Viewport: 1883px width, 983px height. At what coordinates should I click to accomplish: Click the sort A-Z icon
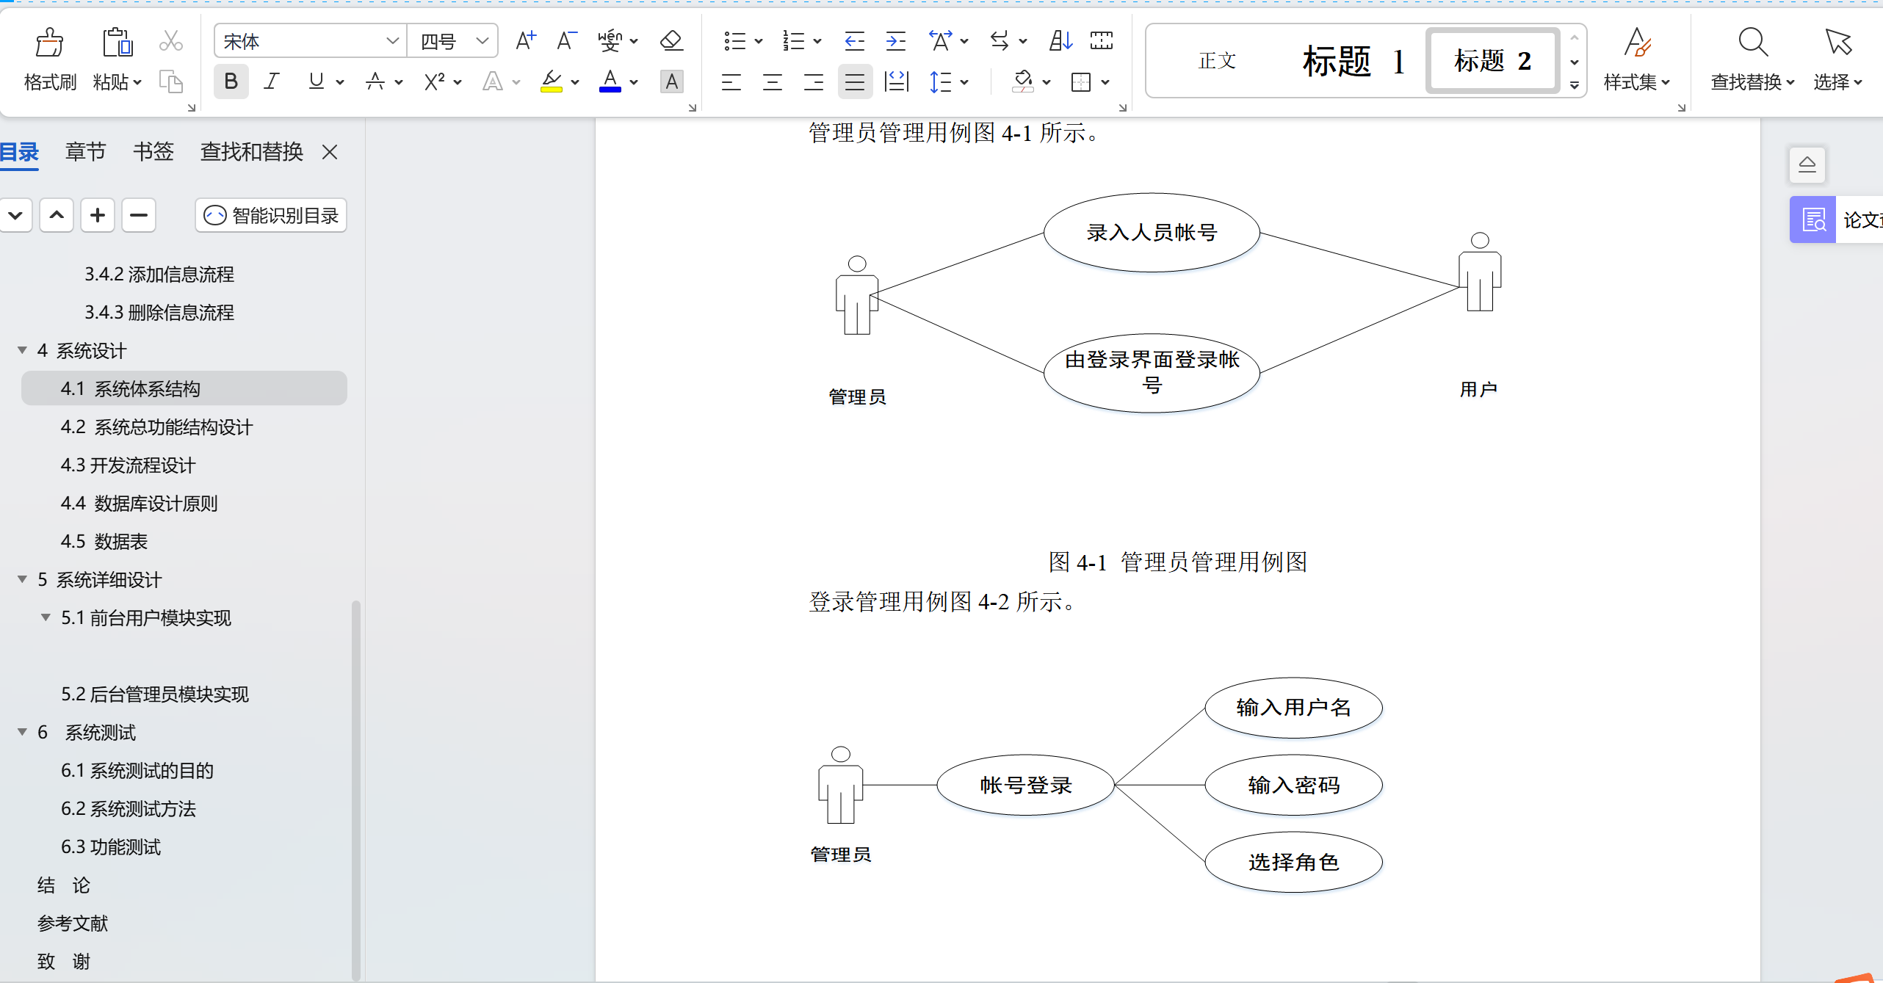1060,40
